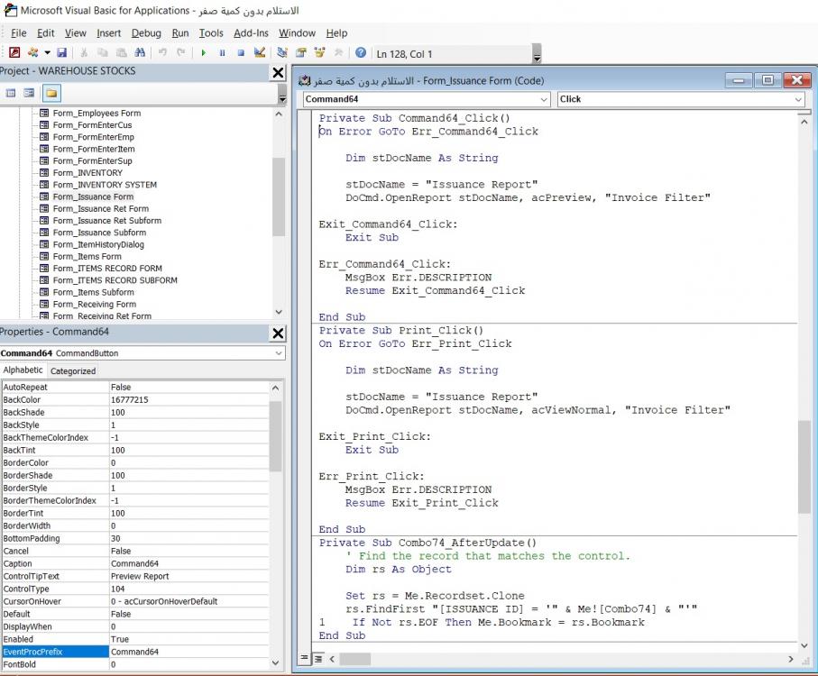Select the EventProcPrefix property row
The height and width of the screenshot is (676, 818).
point(135,652)
